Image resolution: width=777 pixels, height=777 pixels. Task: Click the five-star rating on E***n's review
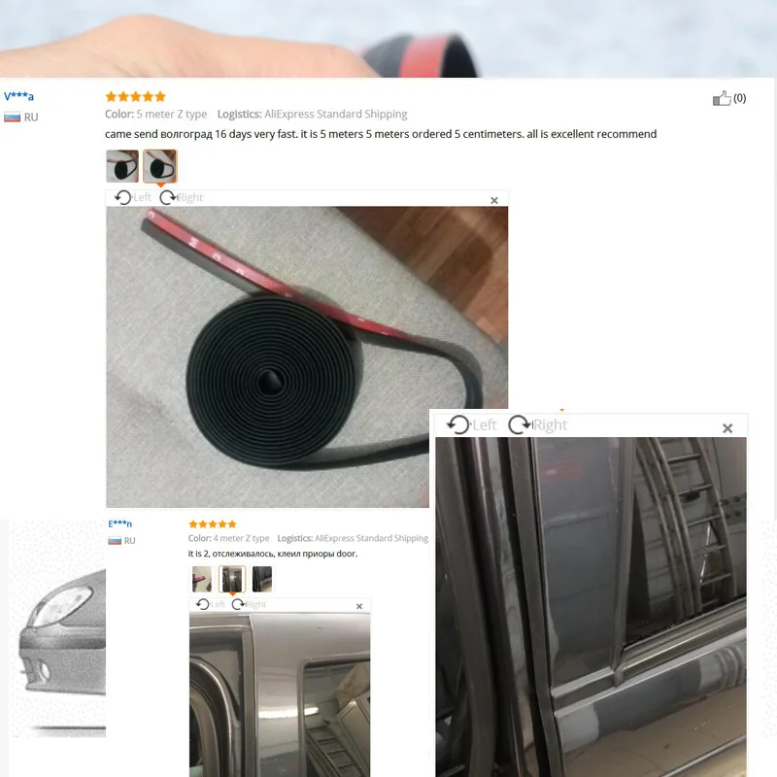point(212,524)
